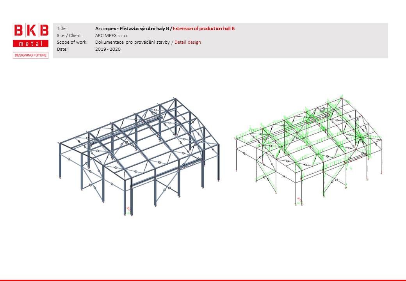Image resolution: width=406 pixels, height=281 pixels.
Task: Open the red "Extension of production hall B" text
Action: [x=203, y=28]
